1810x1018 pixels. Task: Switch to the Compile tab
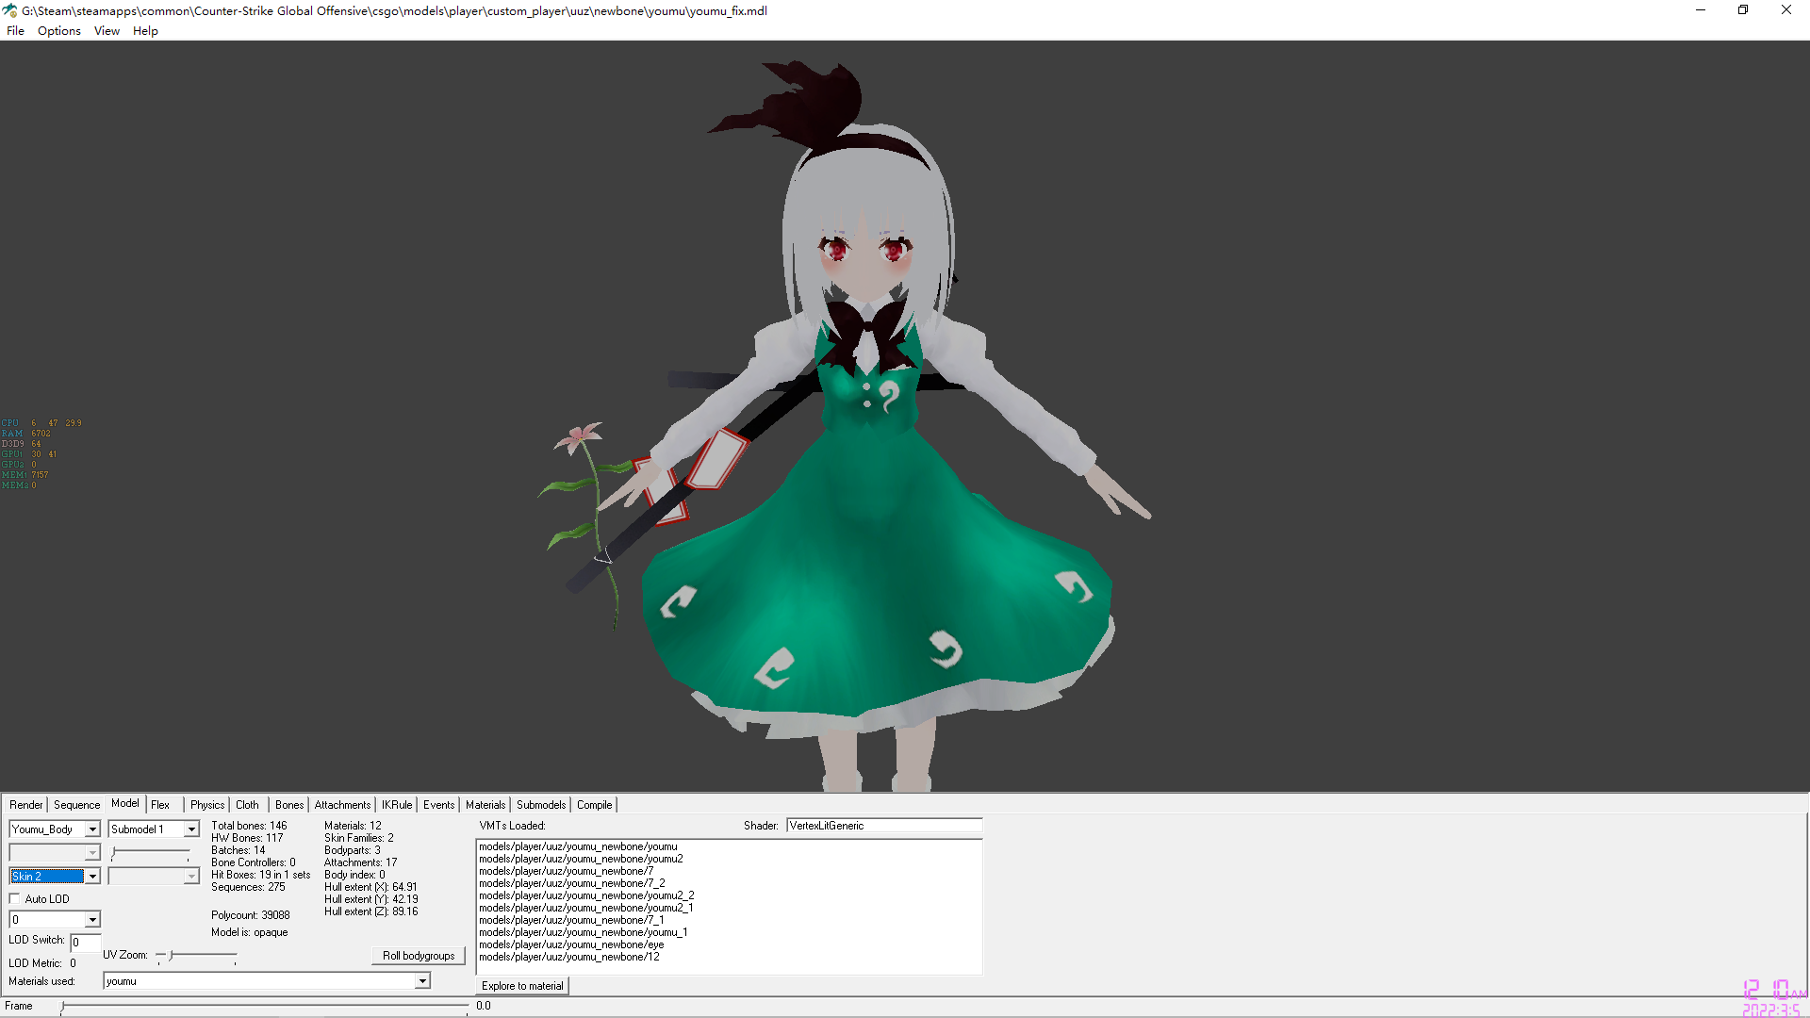pyautogui.click(x=595, y=805)
